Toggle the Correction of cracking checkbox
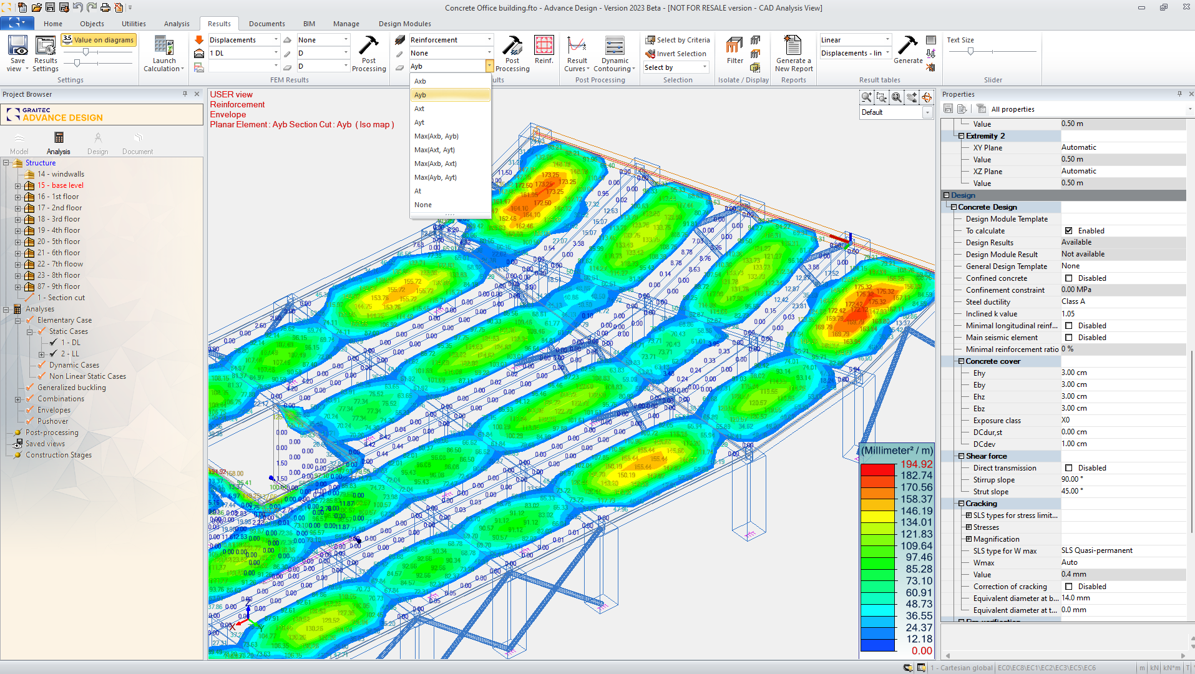The image size is (1195, 674). click(x=1068, y=587)
